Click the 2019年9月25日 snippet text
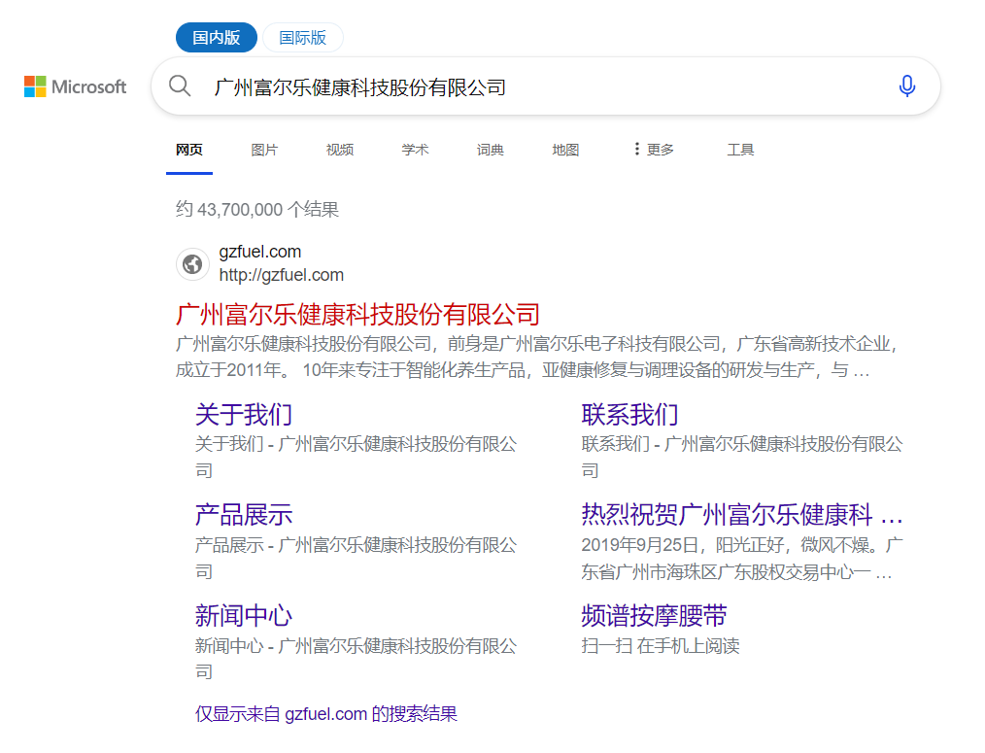The width and height of the screenshot is (985, 753). click(x=742, y=558)
